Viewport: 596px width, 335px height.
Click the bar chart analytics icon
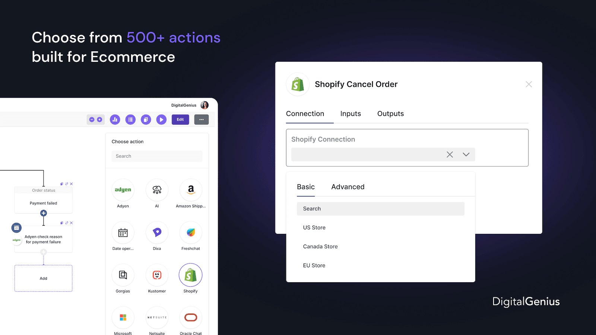[x=115, y=119]
